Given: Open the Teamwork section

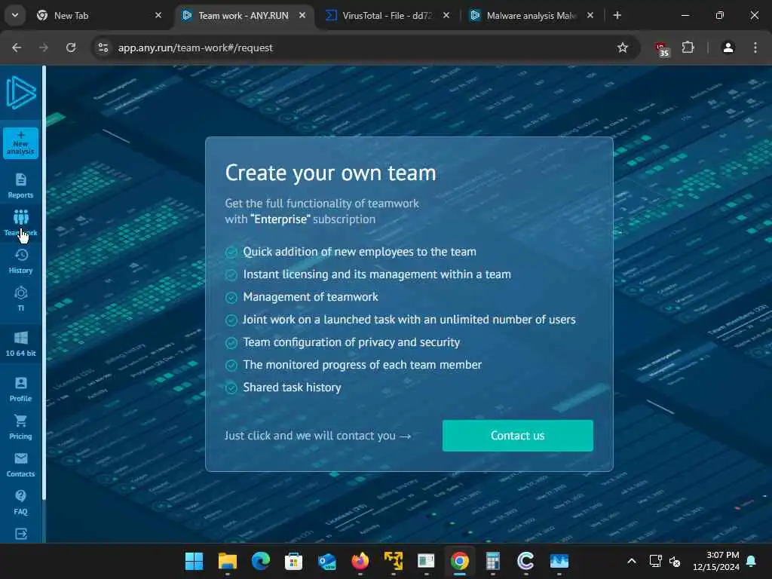Looking at the screenshot, I should (20, 222).
